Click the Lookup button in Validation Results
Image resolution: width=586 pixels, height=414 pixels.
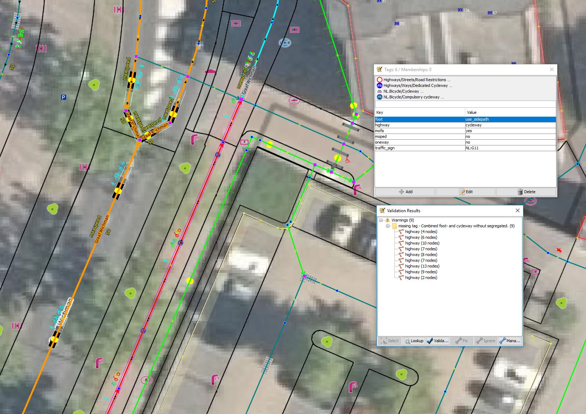tap(413, 341)
